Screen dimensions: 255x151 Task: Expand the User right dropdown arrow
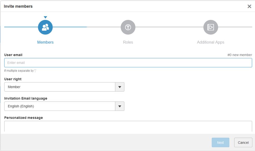(120, 87)
